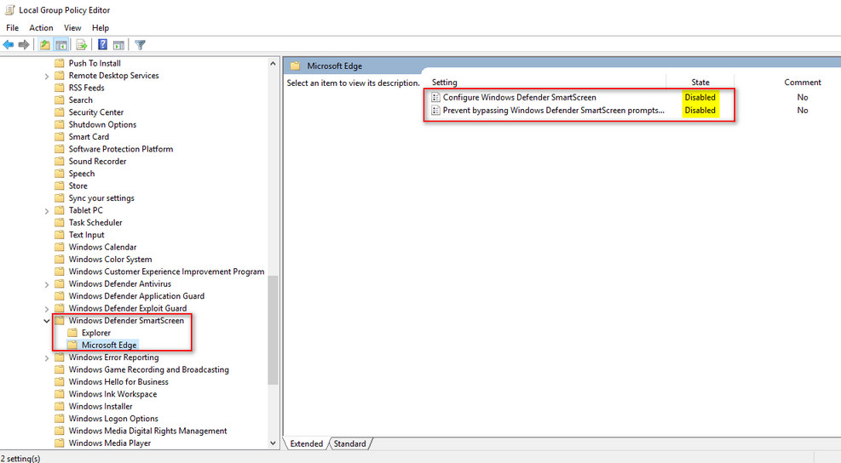The height and width of the screenshot is (463, 841).
Task: Sort by the State column header
Action: (x=700, y=82)
